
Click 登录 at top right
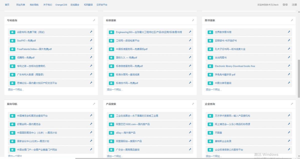(285, 5)
